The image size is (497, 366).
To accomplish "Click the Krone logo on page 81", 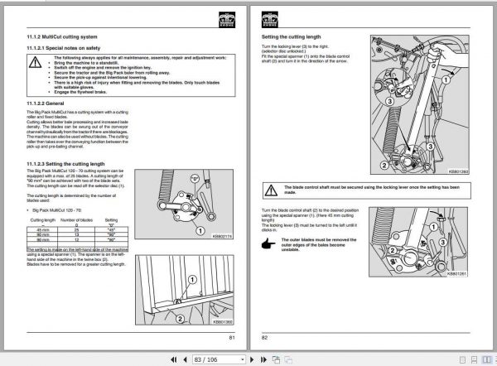I will (x=227, y=20).
